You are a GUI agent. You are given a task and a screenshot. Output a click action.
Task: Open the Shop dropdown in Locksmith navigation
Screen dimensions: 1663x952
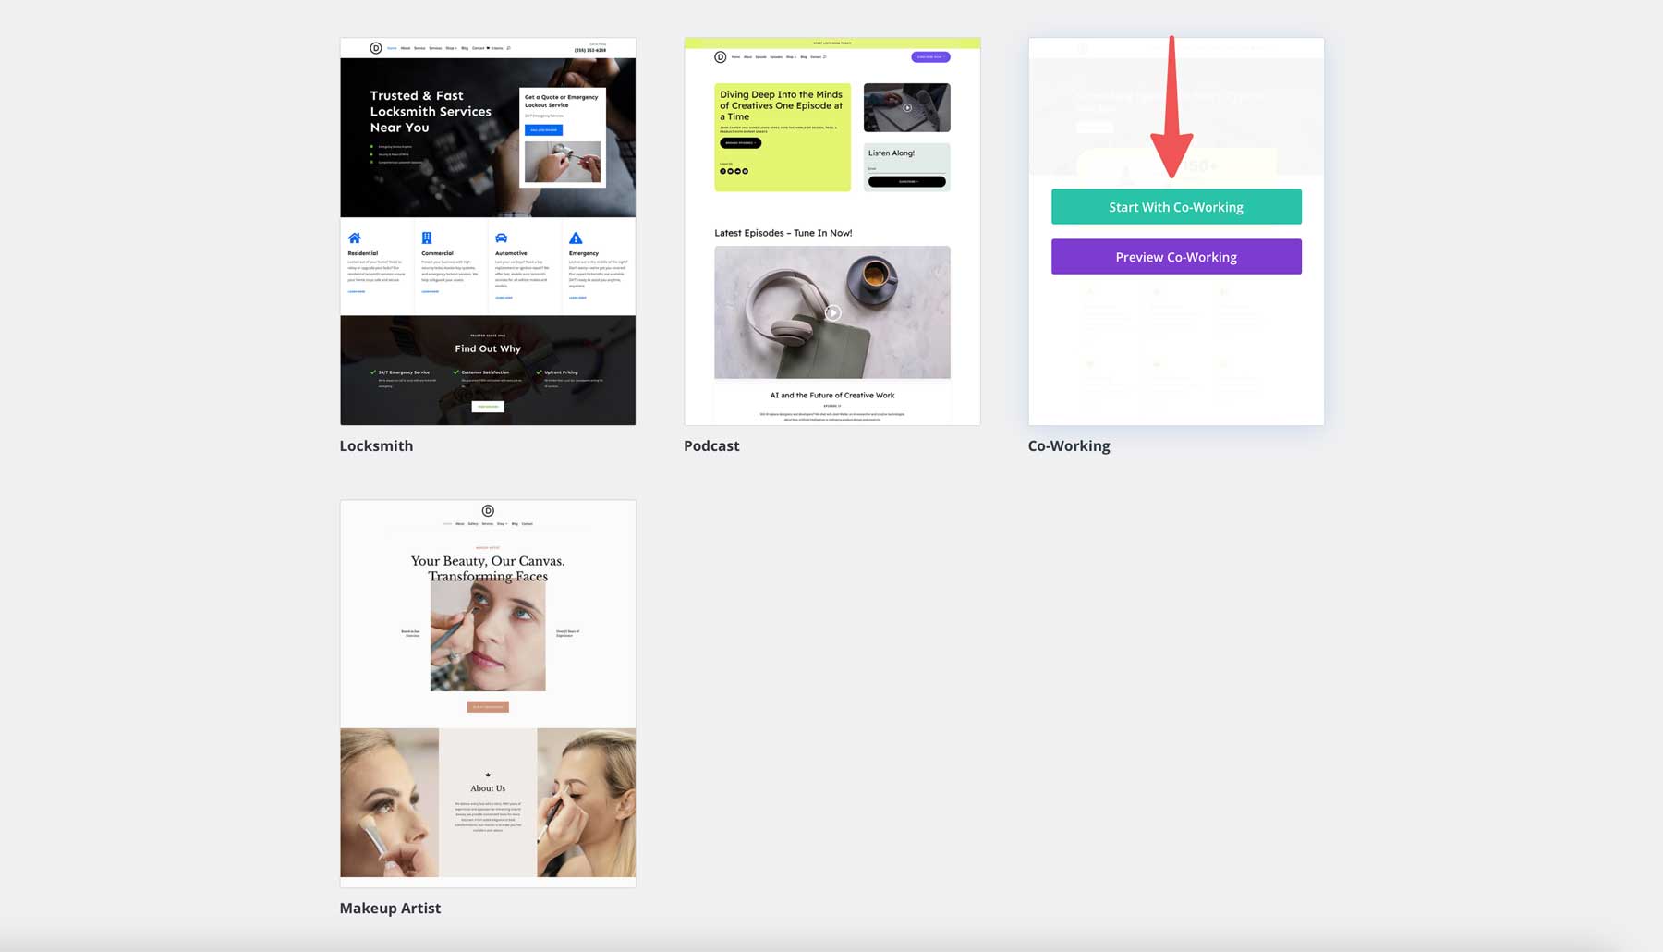452,48
